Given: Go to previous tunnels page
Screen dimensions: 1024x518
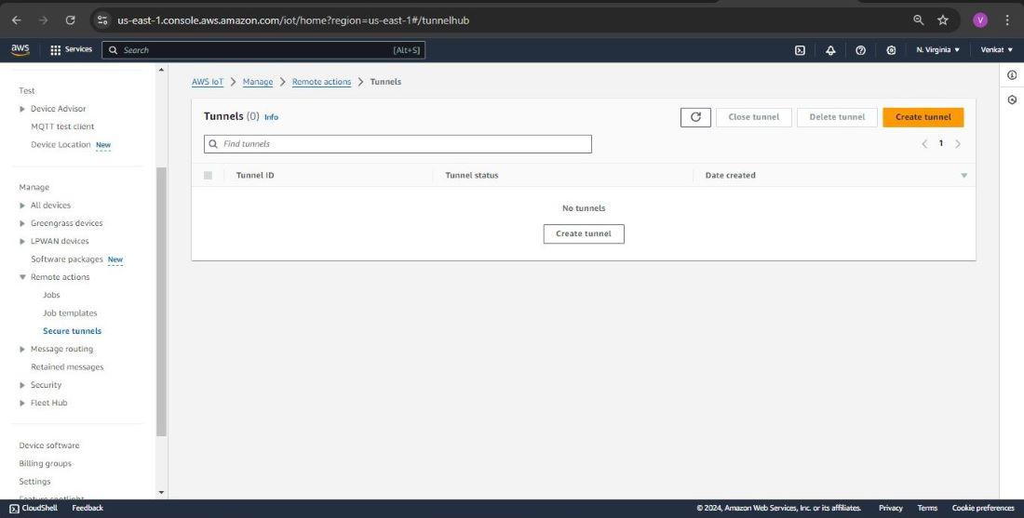Looking at the screenshot, I should [924, 143].
